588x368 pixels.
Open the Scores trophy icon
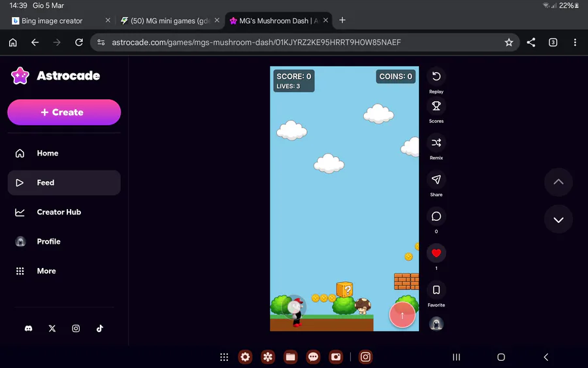(x=436, y=106)
